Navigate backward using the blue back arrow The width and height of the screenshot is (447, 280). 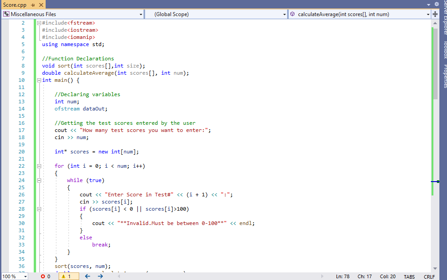click(x=88, y=276)
